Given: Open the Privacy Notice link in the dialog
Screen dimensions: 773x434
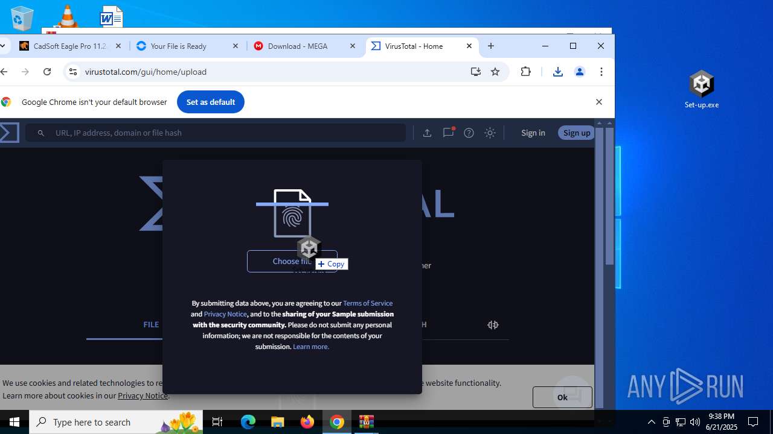Looking at the screenshot, I should click(x=225, y=314).
